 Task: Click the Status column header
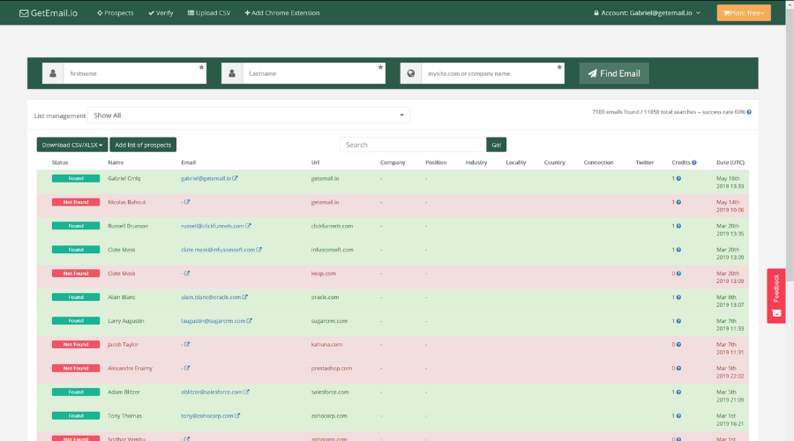(60, 162)
